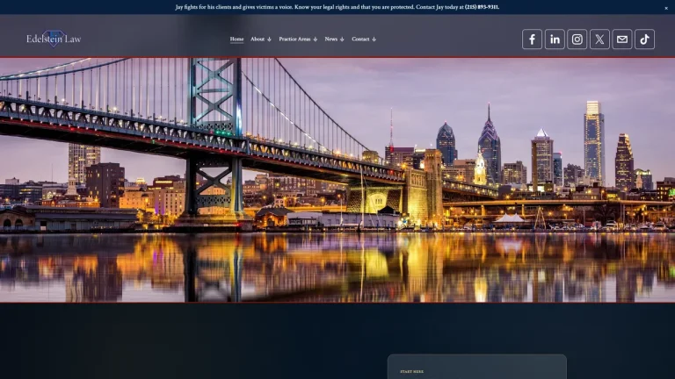Open the News menu
The image size is (675, 379).
click(x=331, y=39)
